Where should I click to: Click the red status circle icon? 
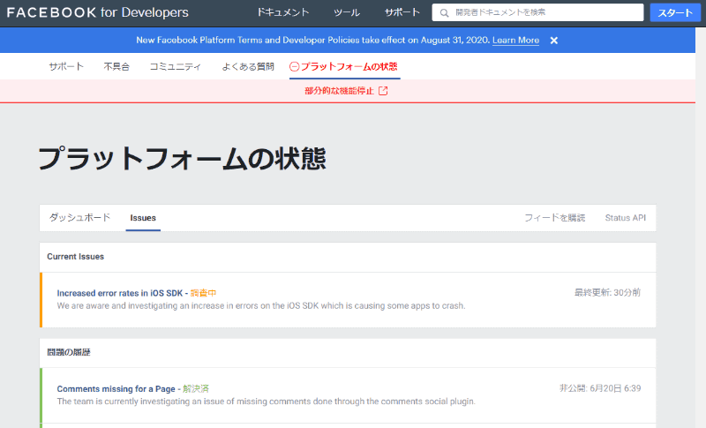(294, 66)
